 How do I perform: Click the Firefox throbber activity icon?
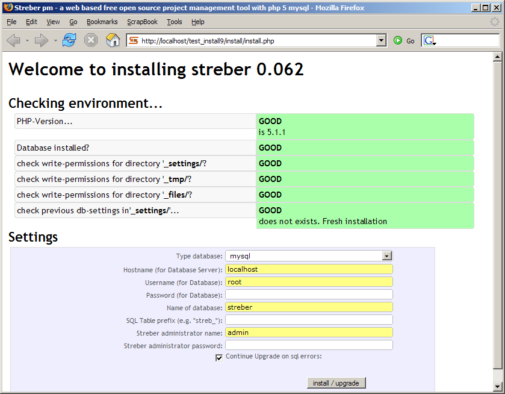(494, 22)
